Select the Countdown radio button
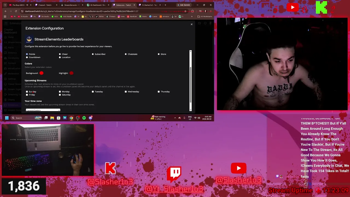 tap(27, 57)
